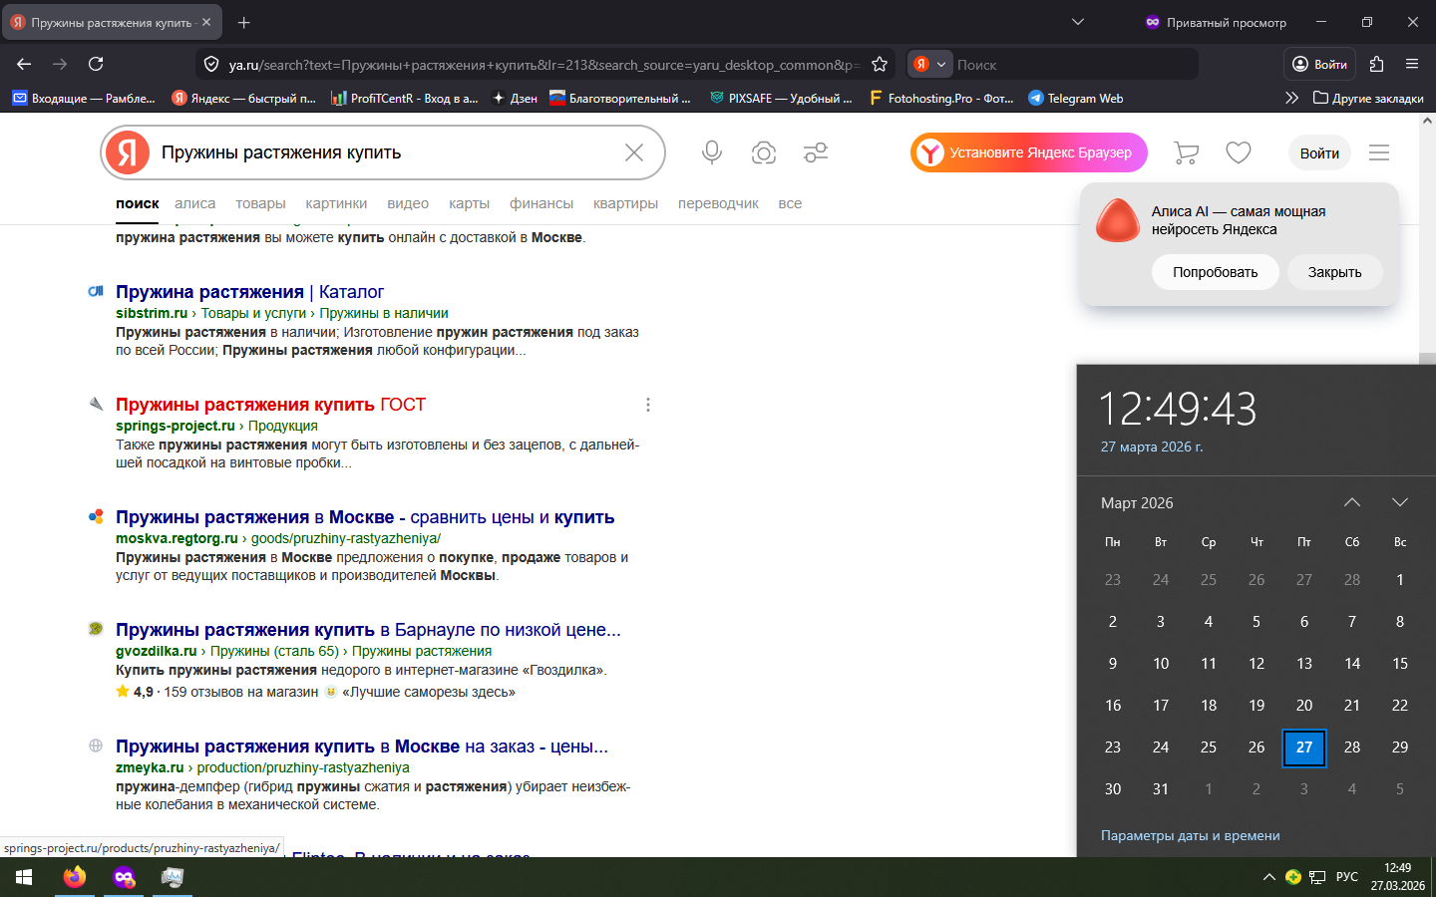Image resolution: width=1436 pixels, height=897 pixels.
Task: Open Пружины растяжения купить ГОСТ result
Action: tap(270, 405)
